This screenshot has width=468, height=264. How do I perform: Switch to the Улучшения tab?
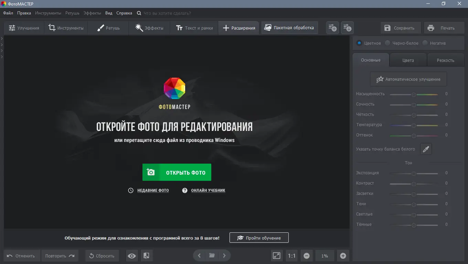point(24,28)
